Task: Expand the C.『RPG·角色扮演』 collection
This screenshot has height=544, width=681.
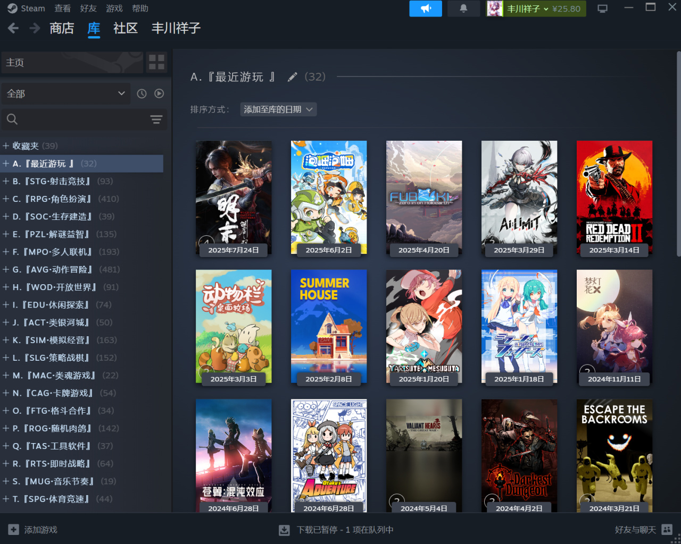Action: [5, 199]
